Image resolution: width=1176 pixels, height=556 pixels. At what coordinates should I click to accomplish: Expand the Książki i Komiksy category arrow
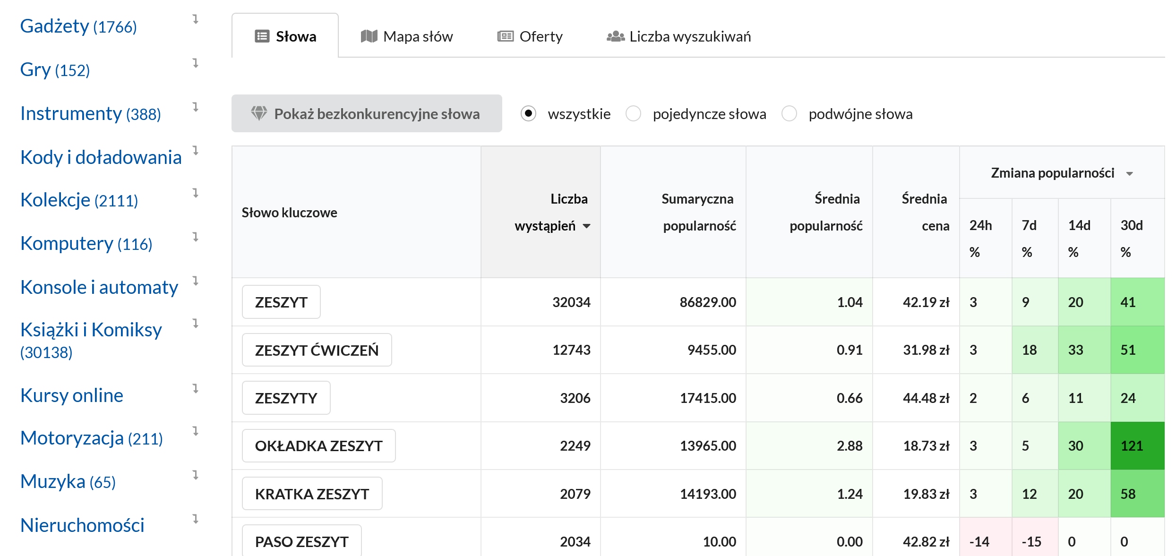click(195, 324)
